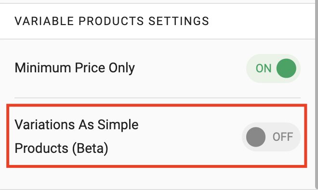Screen dimensions: 318x190
Task: Click the word VARIABLE in the section title
Action: [x=44, y=21]
